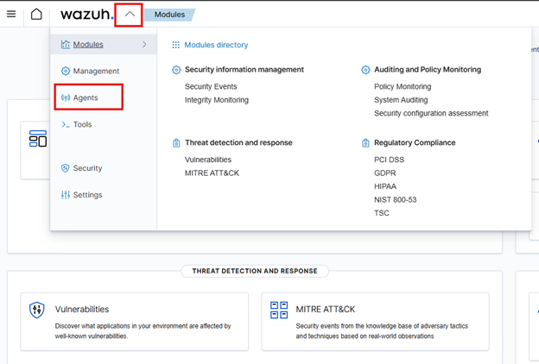
Task: Open HIPAA compliance module
Action: [x=385, y=186]
